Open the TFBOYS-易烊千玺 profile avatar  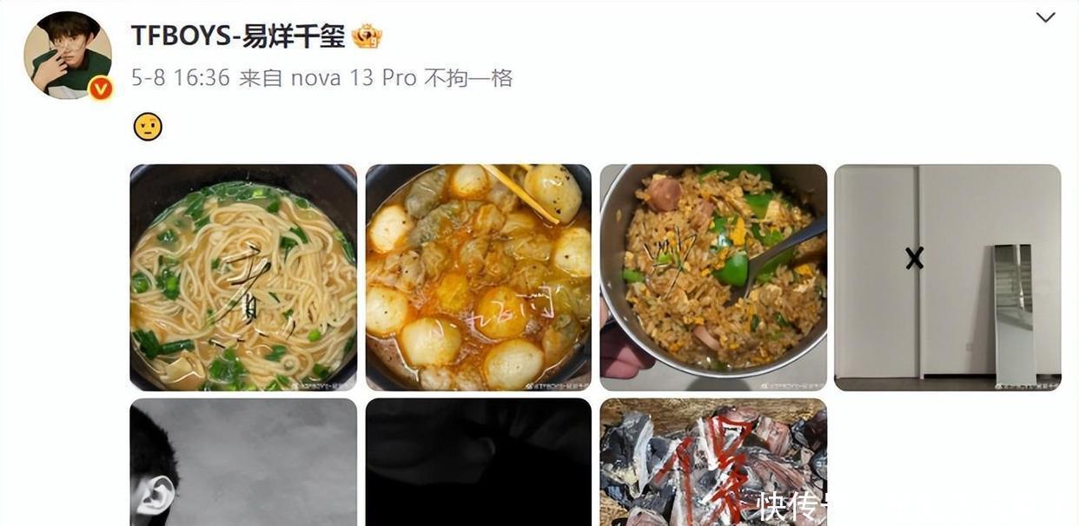pyautogui.click(x=68, y=56)
